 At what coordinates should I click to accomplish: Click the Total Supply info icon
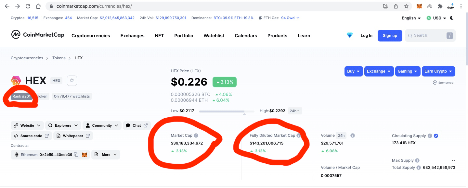419,168
